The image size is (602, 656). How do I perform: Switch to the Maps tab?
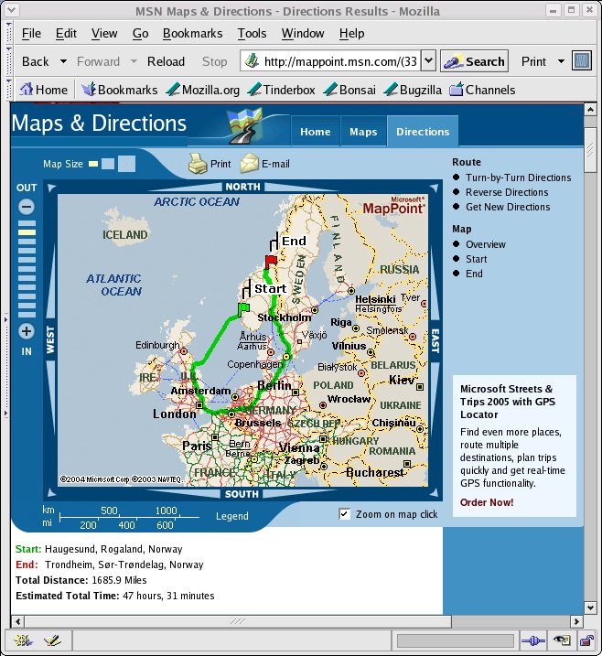pos(363,132)
